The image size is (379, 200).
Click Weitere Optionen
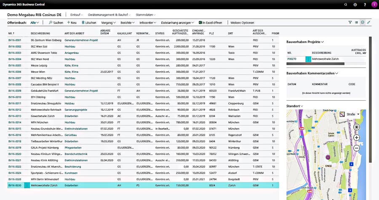[x=242, y=22]
